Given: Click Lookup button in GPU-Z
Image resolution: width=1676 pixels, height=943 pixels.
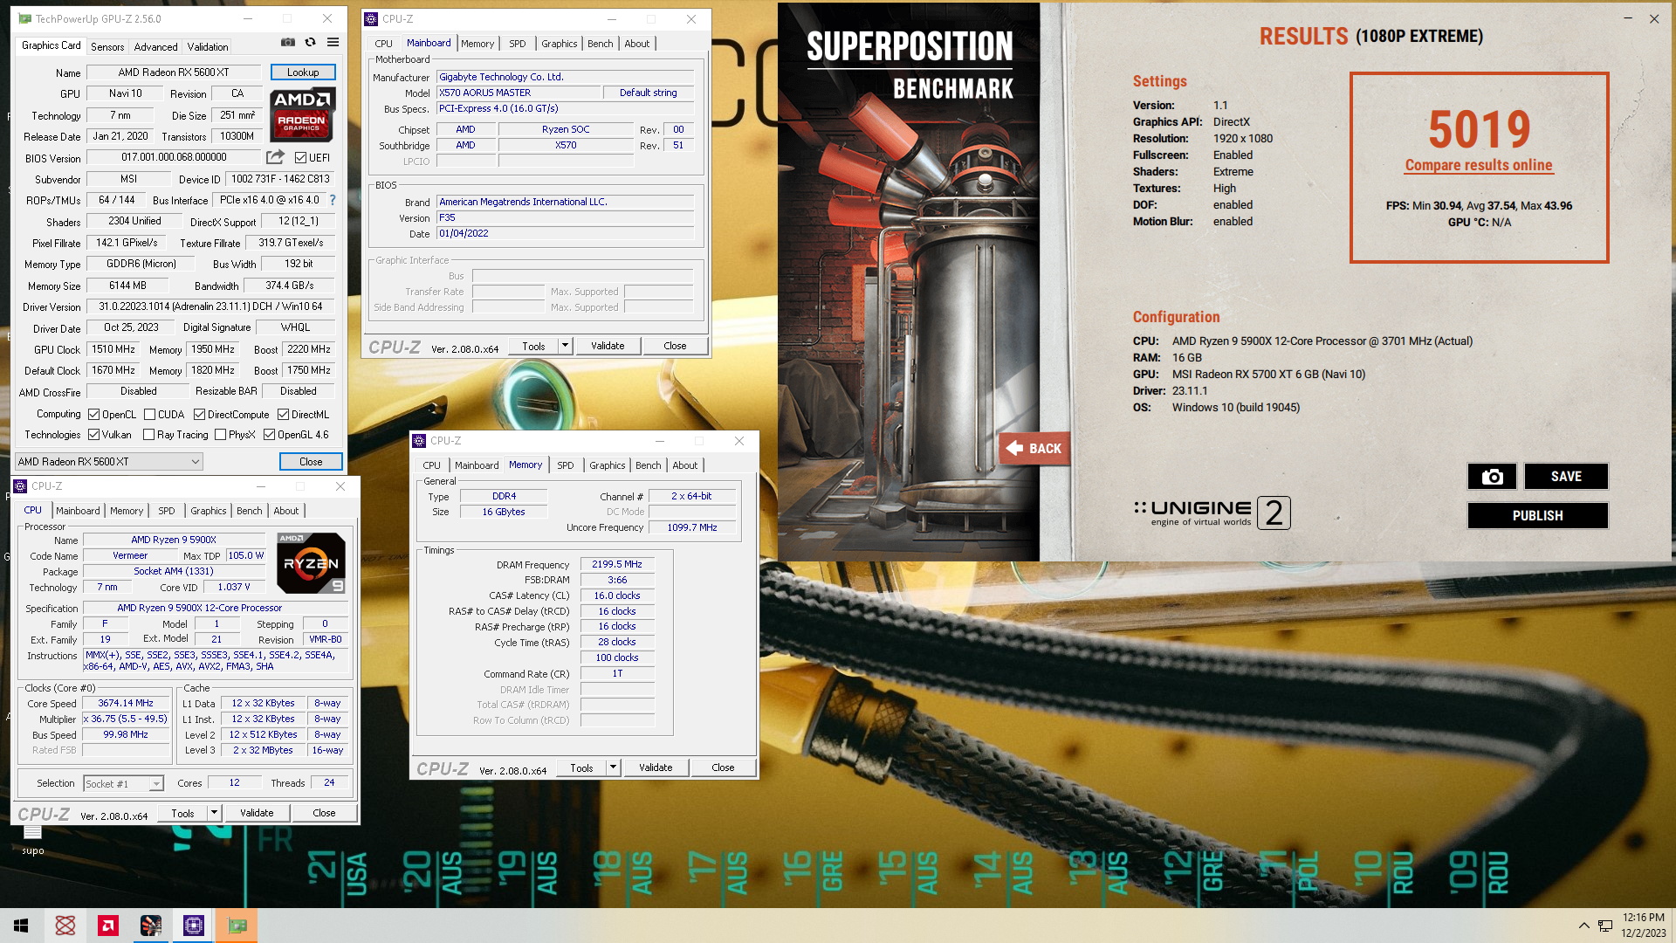Looking at the screenshot, I should tap(303, 72).
